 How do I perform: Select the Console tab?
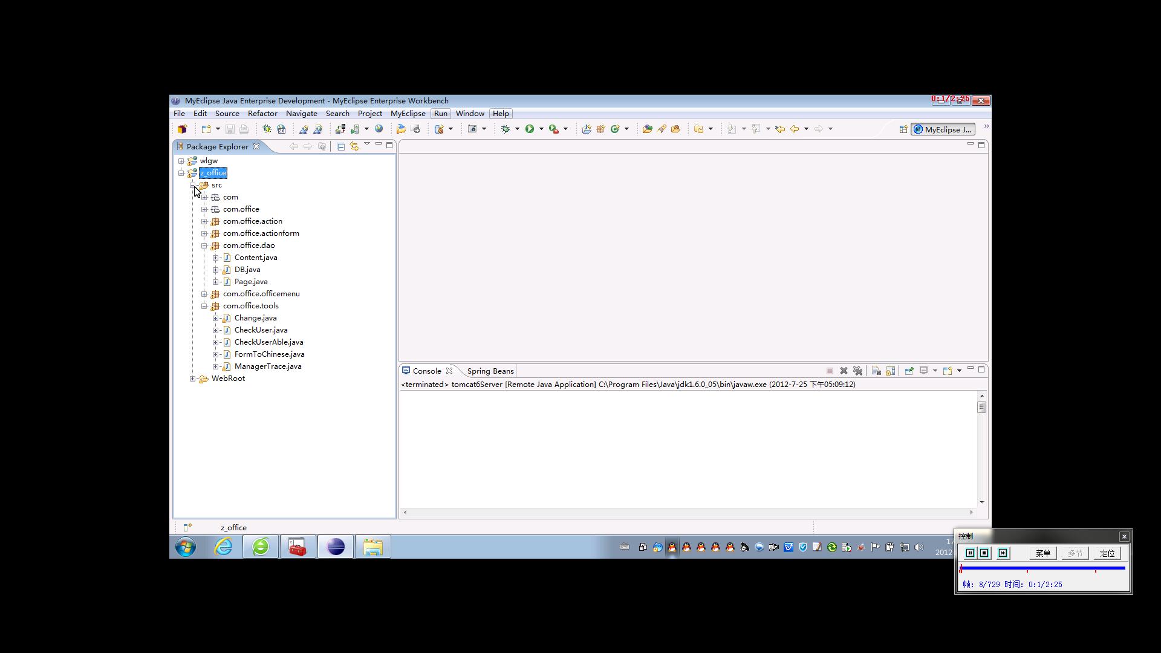coord(427,371)
